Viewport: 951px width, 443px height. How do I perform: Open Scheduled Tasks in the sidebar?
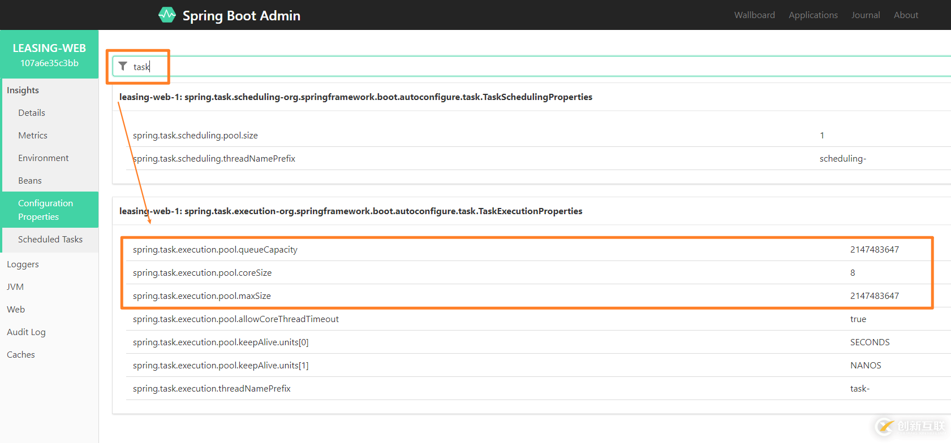(50, 240)
